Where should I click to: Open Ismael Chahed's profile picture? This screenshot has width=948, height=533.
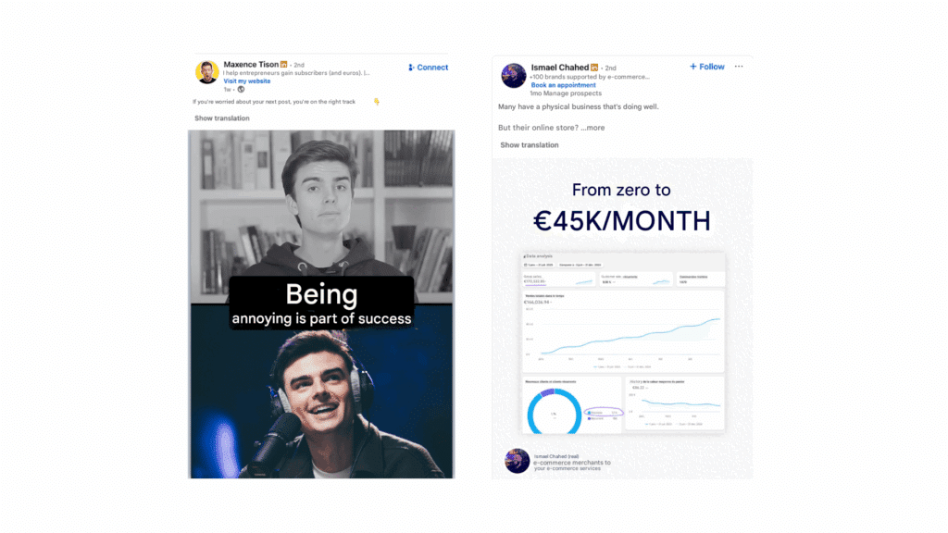point(513,76)
